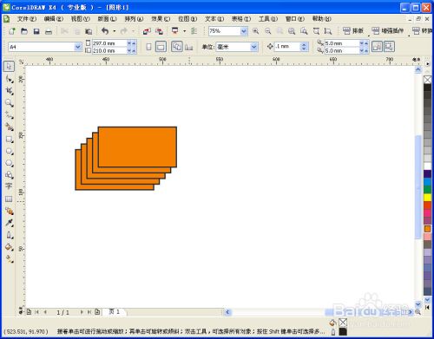Select the Table tool
434x339 pixels.
tap(9, 199)
